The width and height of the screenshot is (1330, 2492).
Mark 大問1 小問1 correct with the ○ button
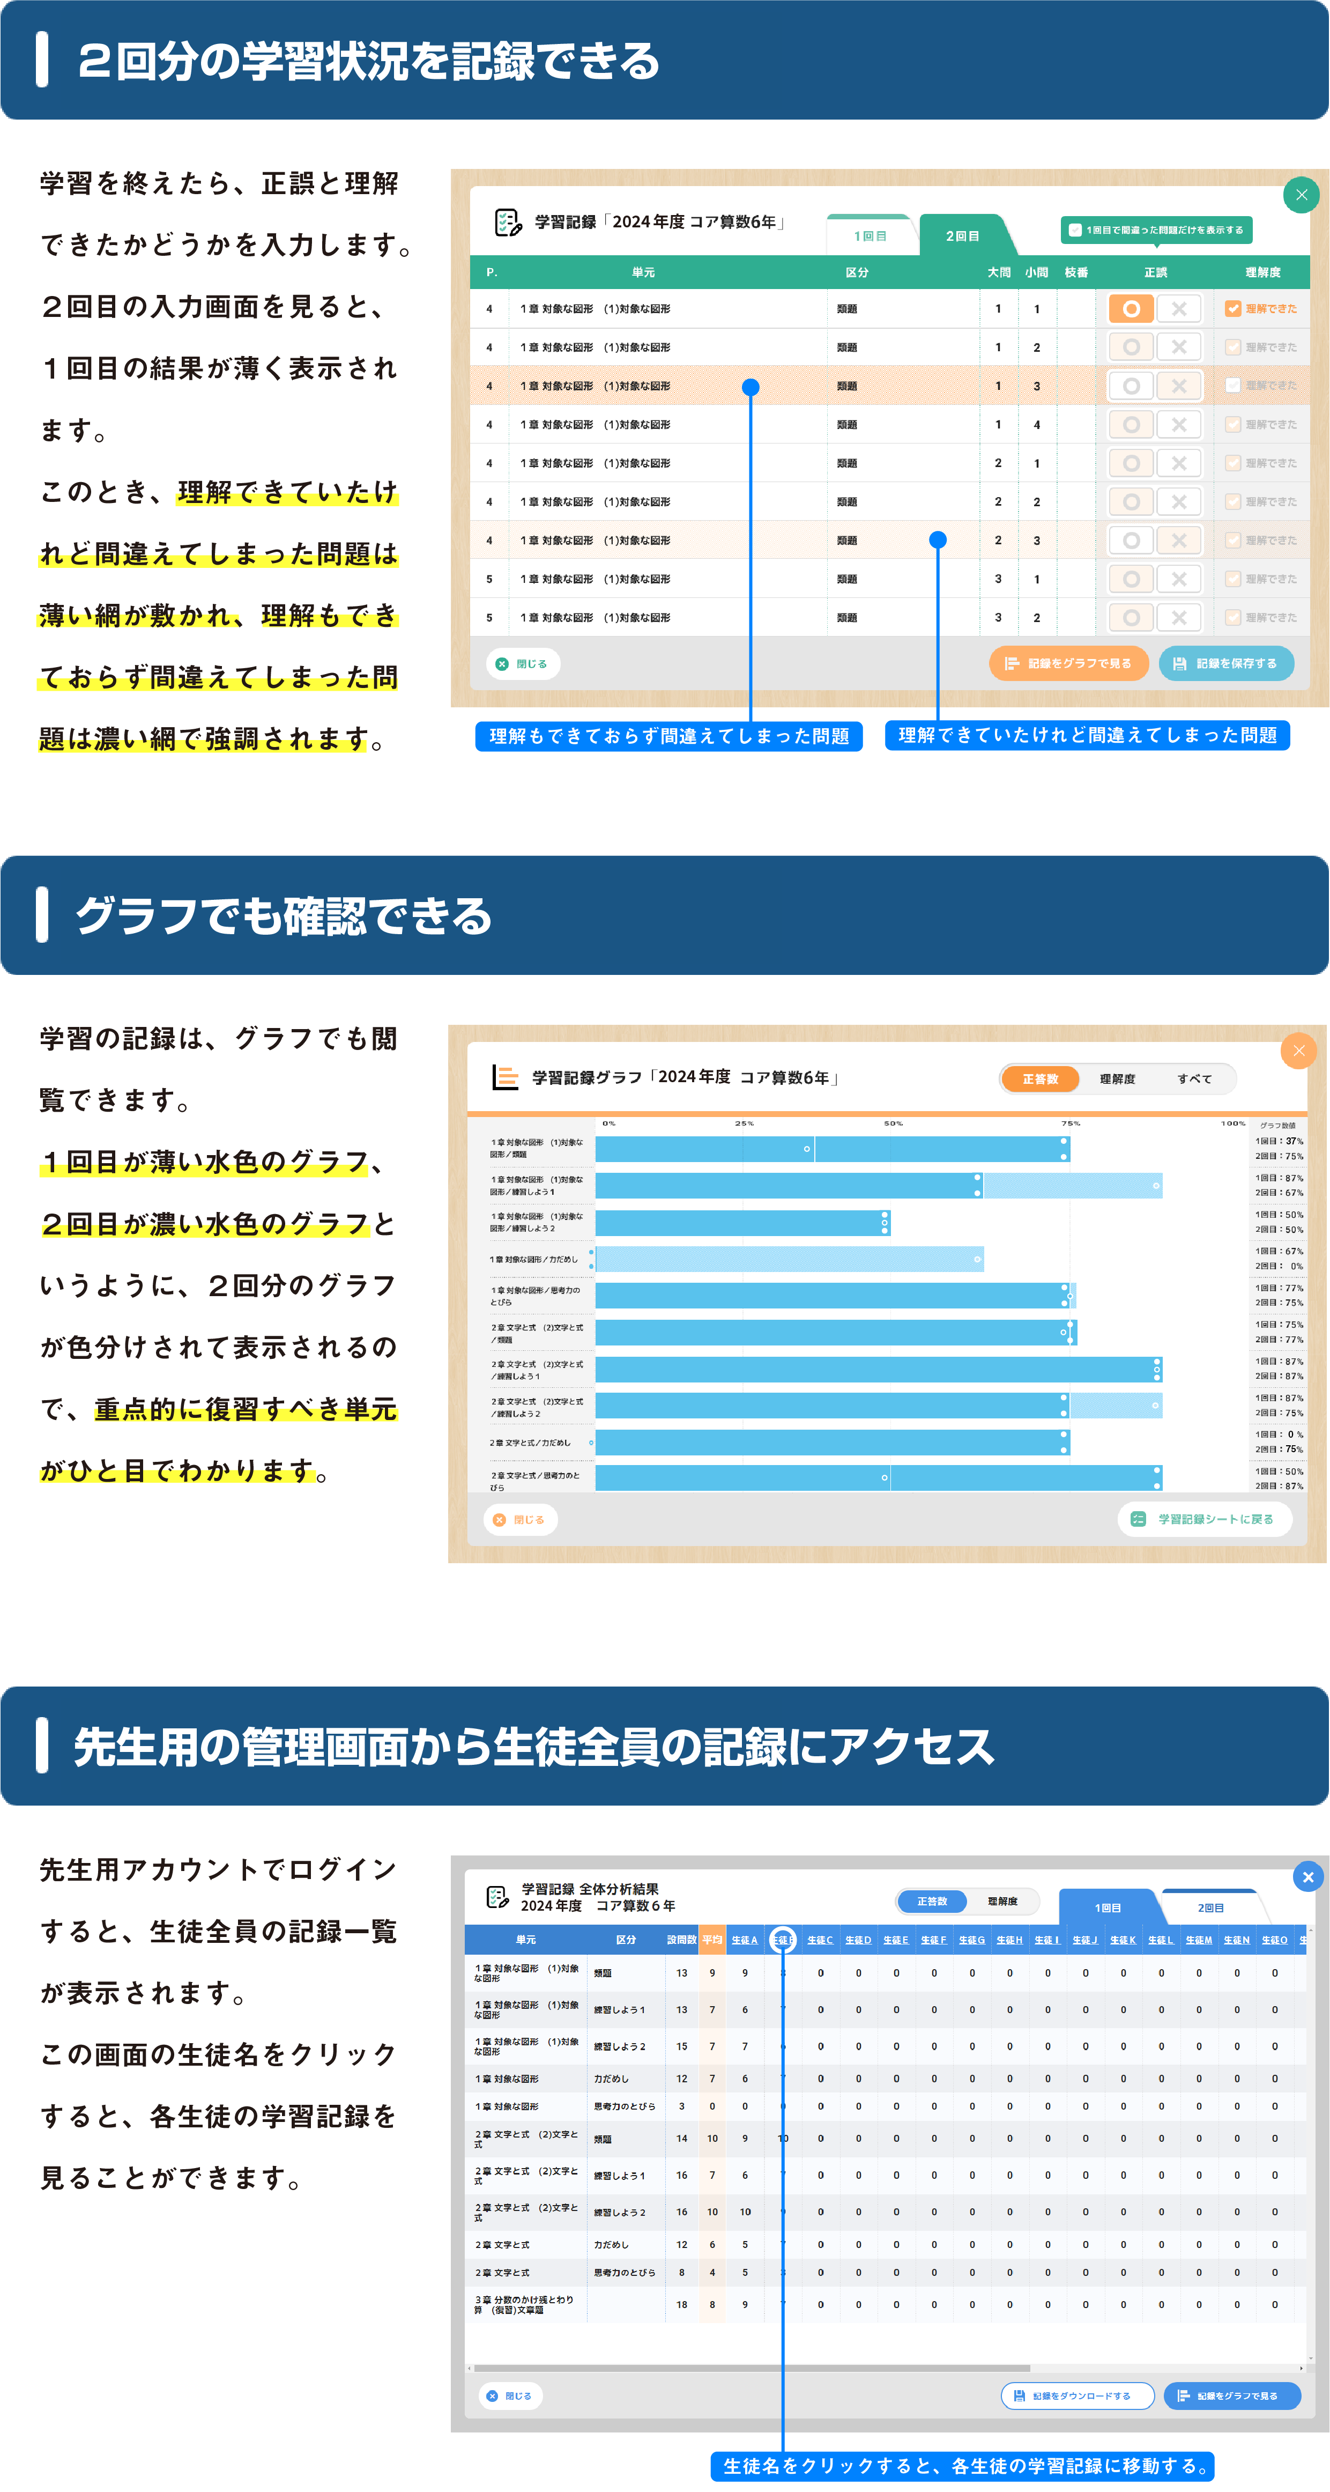(1131, 308)
